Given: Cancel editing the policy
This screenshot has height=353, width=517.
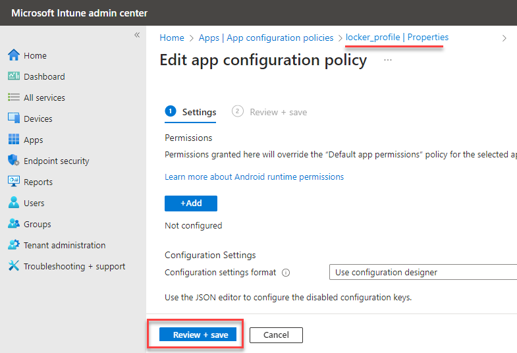Looking at the screenshot, I should (x=276, y=335).
